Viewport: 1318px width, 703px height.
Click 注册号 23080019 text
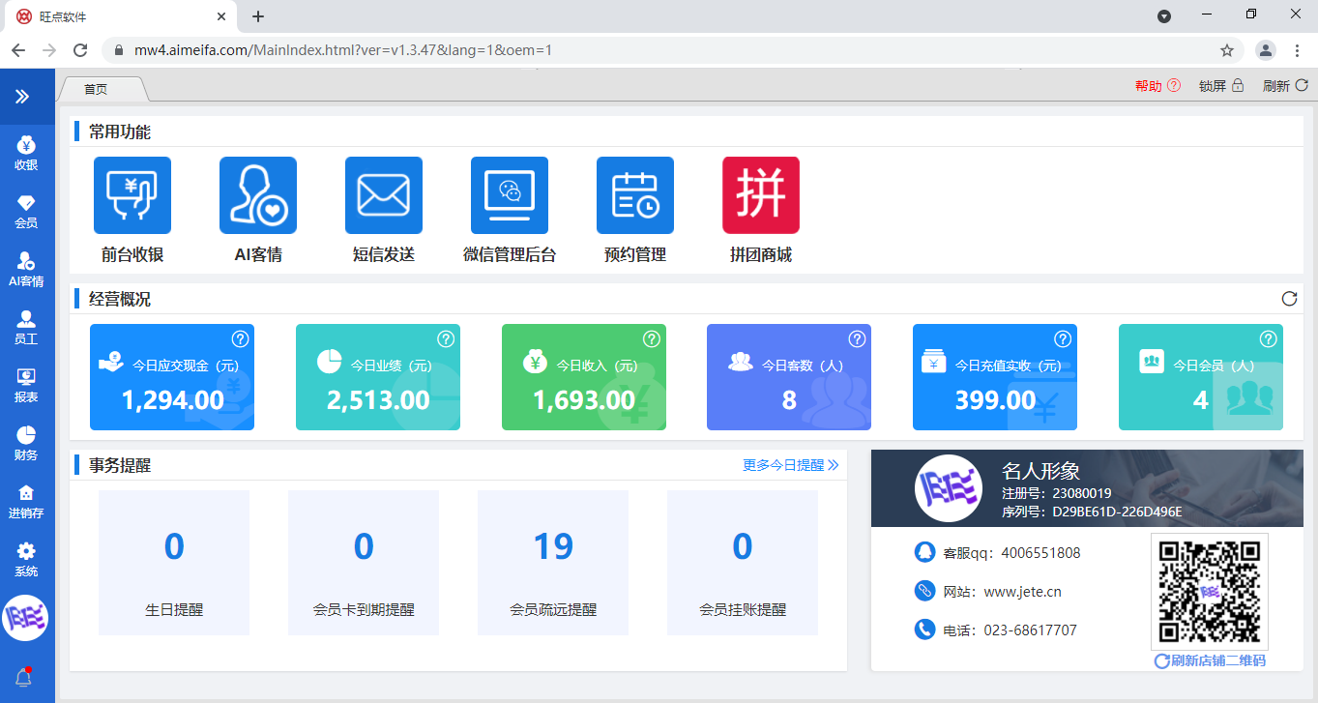(1057, 493)
